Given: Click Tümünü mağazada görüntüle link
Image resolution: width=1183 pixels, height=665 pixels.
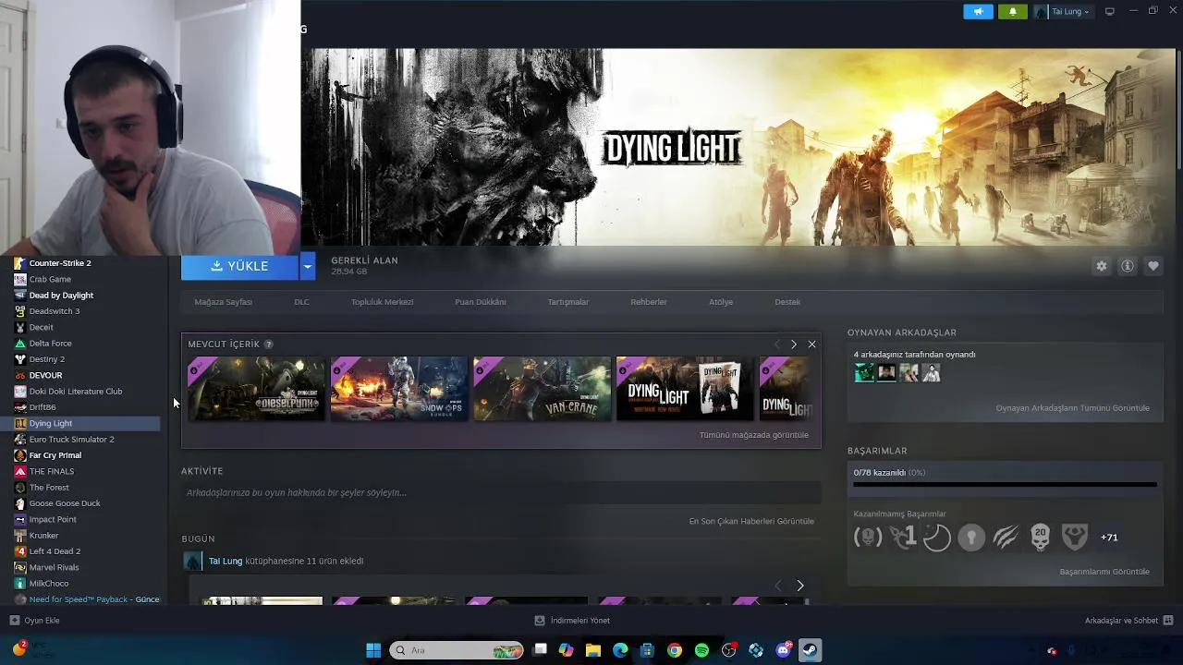Looking at the screenshot, I should 753,435.
